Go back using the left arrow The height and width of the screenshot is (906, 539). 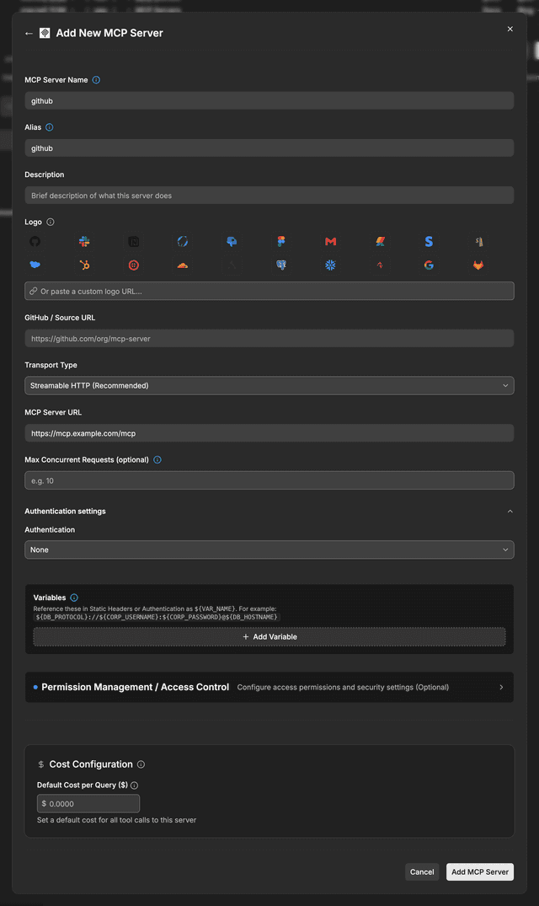tap(29, 34)
